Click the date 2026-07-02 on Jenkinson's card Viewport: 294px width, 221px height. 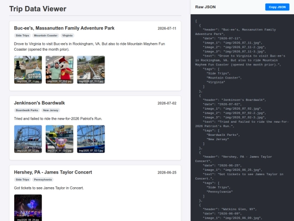pos(167,103)
